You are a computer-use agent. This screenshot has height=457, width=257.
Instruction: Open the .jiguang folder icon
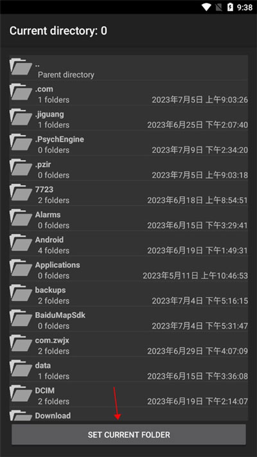pyautogui.click(x=21, y=117)
